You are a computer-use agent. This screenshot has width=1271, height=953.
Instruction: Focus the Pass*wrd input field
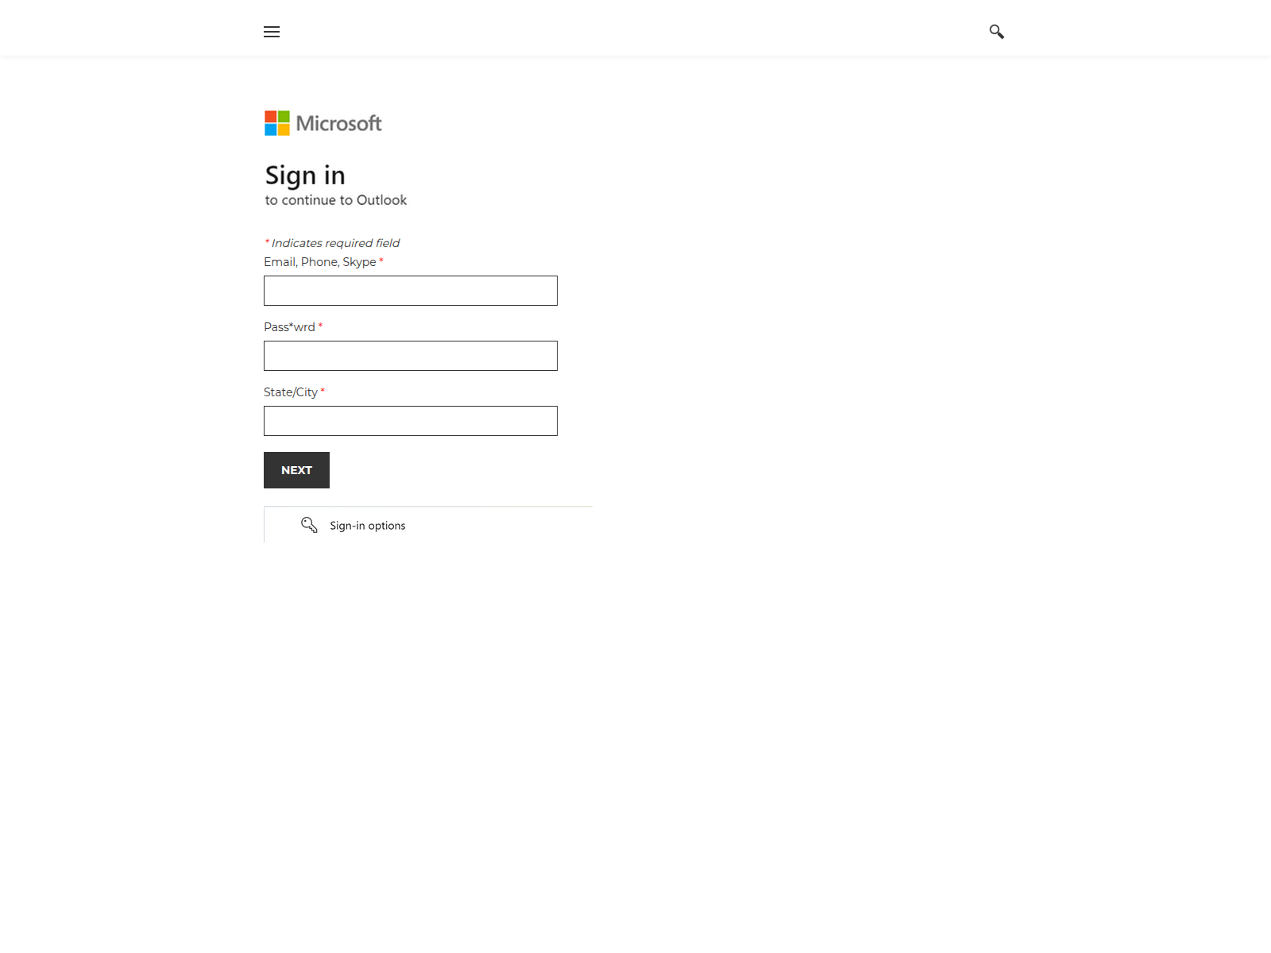[x=411, y=356]
